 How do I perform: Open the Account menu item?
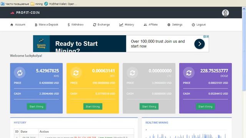pyautogui.click(x=20, y=25)
